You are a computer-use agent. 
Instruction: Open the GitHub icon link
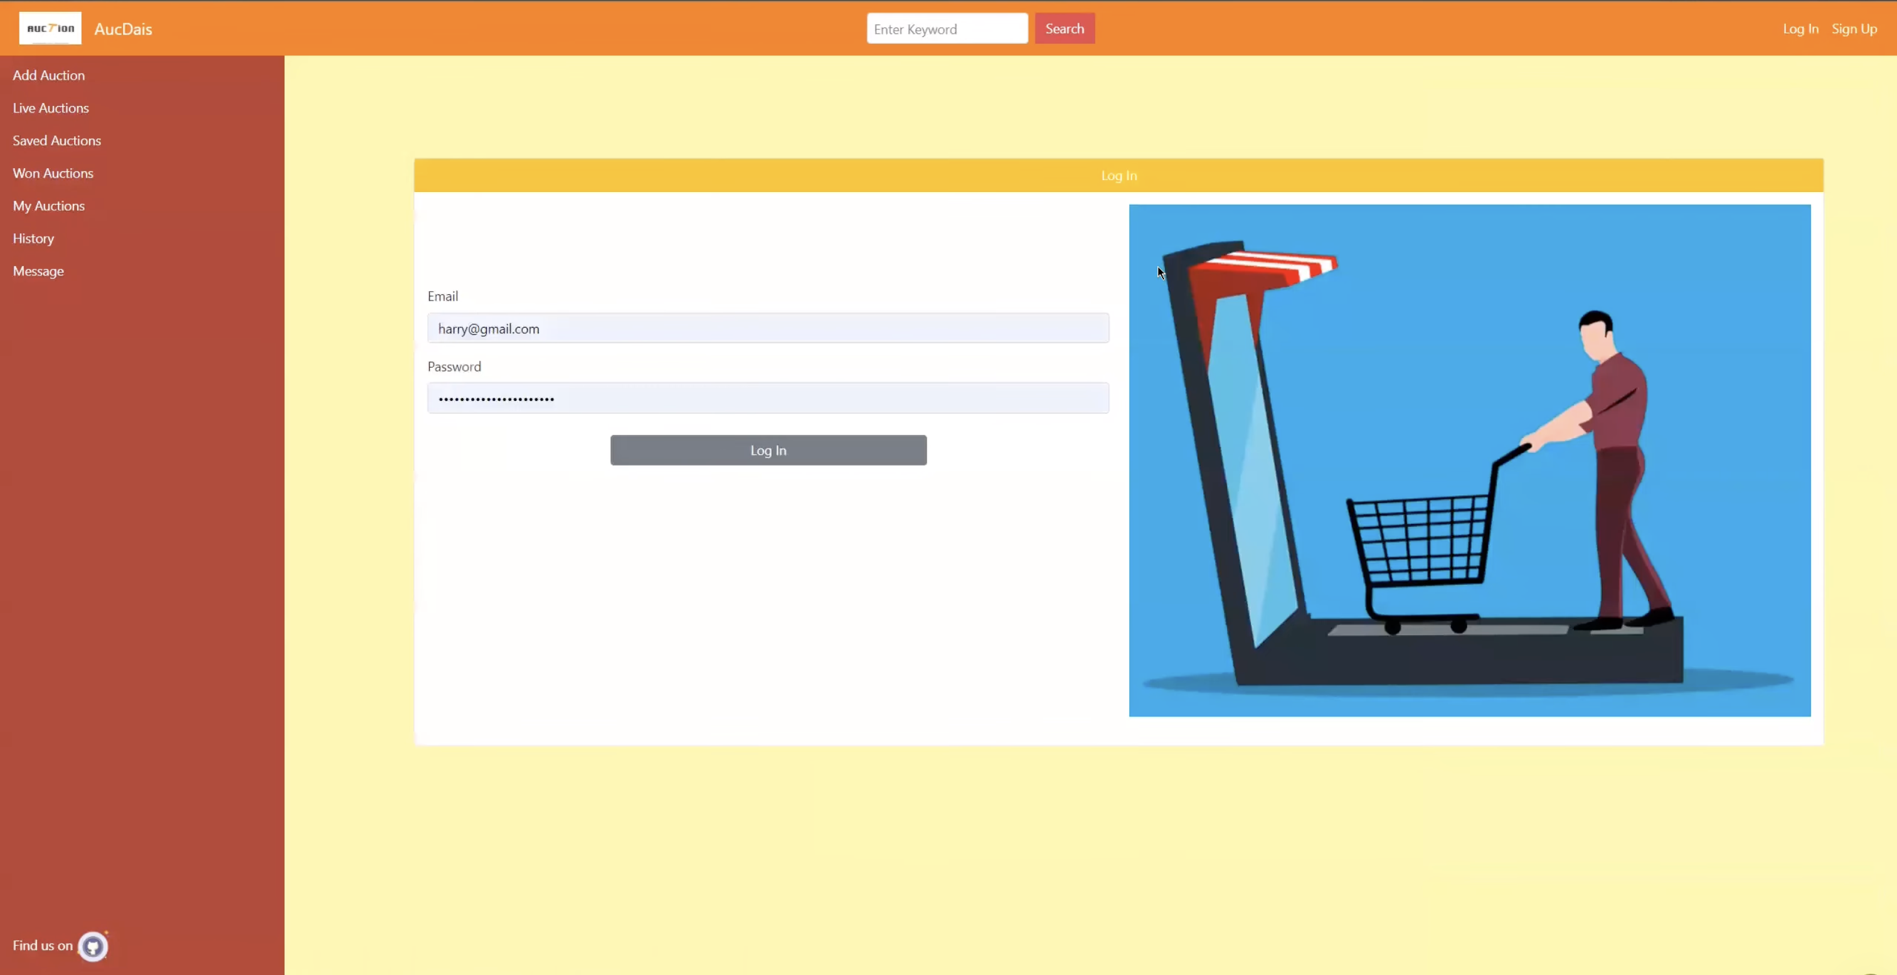pos(93,946)
